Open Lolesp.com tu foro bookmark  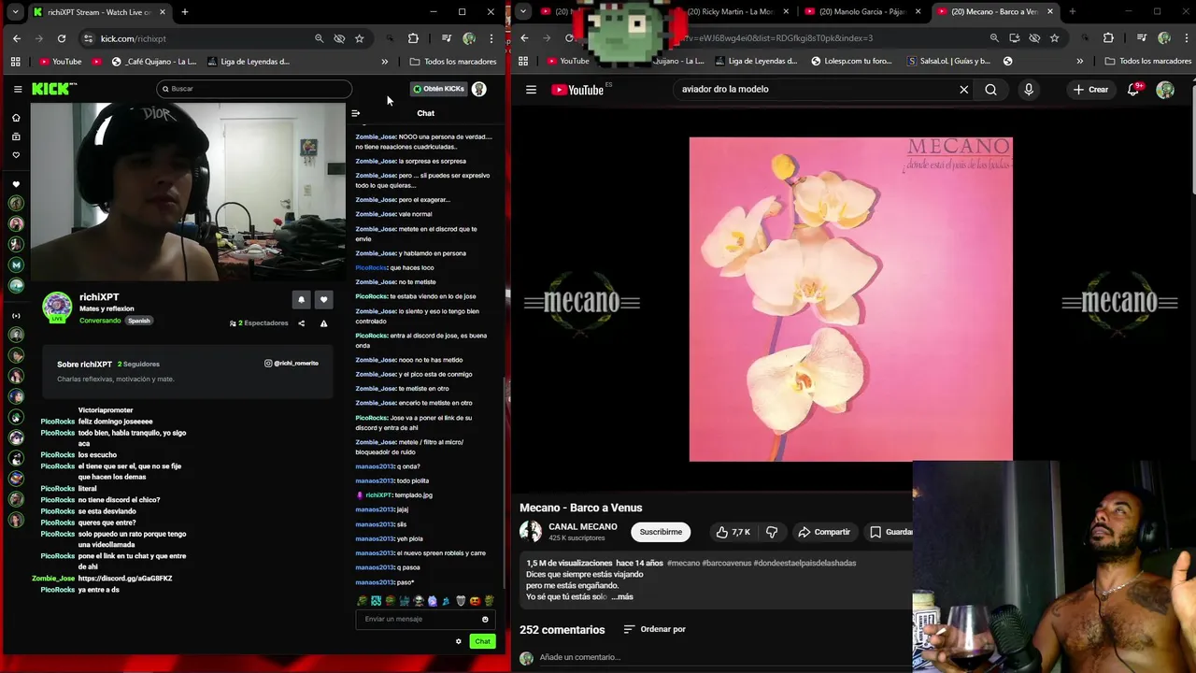(x=851, y=62)
